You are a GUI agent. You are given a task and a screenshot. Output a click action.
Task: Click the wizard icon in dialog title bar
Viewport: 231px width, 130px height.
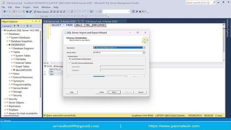[65, 32]
